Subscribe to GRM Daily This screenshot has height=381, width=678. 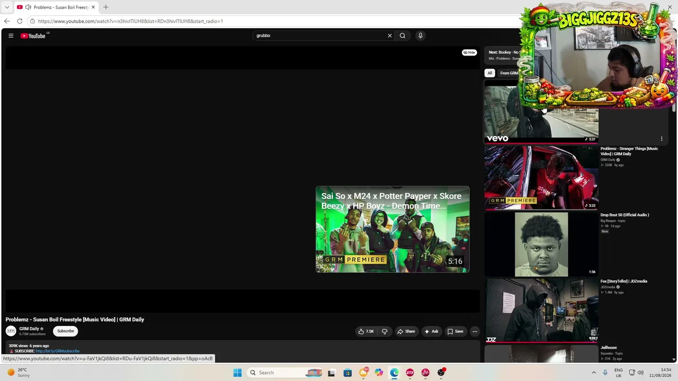click(66, 331)
